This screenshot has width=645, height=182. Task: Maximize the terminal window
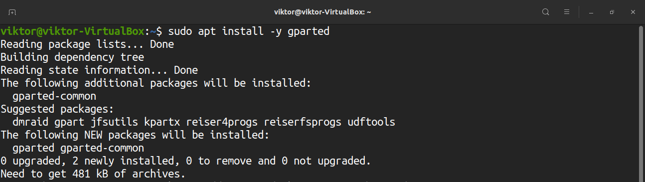click(x=612, y=11)
